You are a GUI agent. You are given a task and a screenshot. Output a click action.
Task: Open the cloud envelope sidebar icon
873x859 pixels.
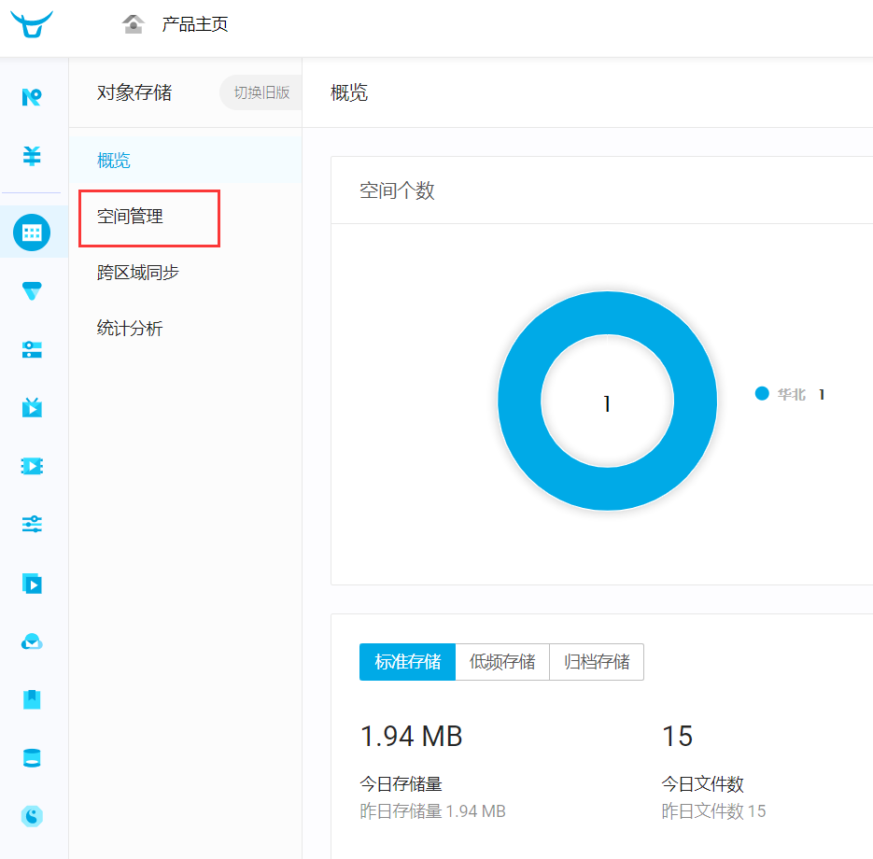[x=32, y=641]
